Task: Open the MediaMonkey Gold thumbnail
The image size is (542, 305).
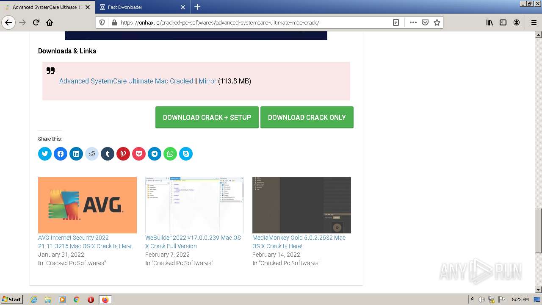Action: [301, 205]
